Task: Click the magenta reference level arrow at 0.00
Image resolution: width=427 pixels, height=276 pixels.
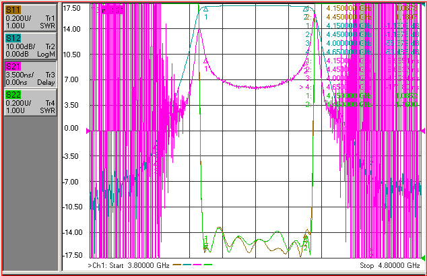Action: pyautogui.click(x=88, y=131)
